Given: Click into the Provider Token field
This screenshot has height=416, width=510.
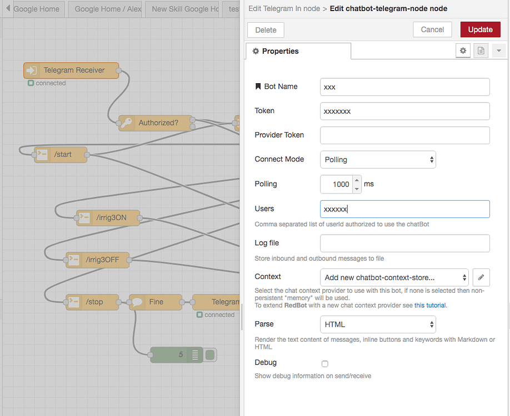Looking at the screenshot, I should pyautogui.click(x=404, y=135).
